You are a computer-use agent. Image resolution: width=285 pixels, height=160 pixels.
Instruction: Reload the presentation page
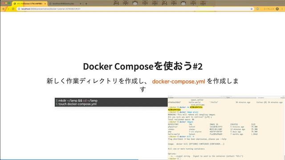[x=13, y=9]
